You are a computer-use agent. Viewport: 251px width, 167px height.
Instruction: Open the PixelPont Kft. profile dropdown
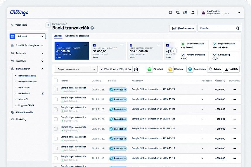pos(239,13)
